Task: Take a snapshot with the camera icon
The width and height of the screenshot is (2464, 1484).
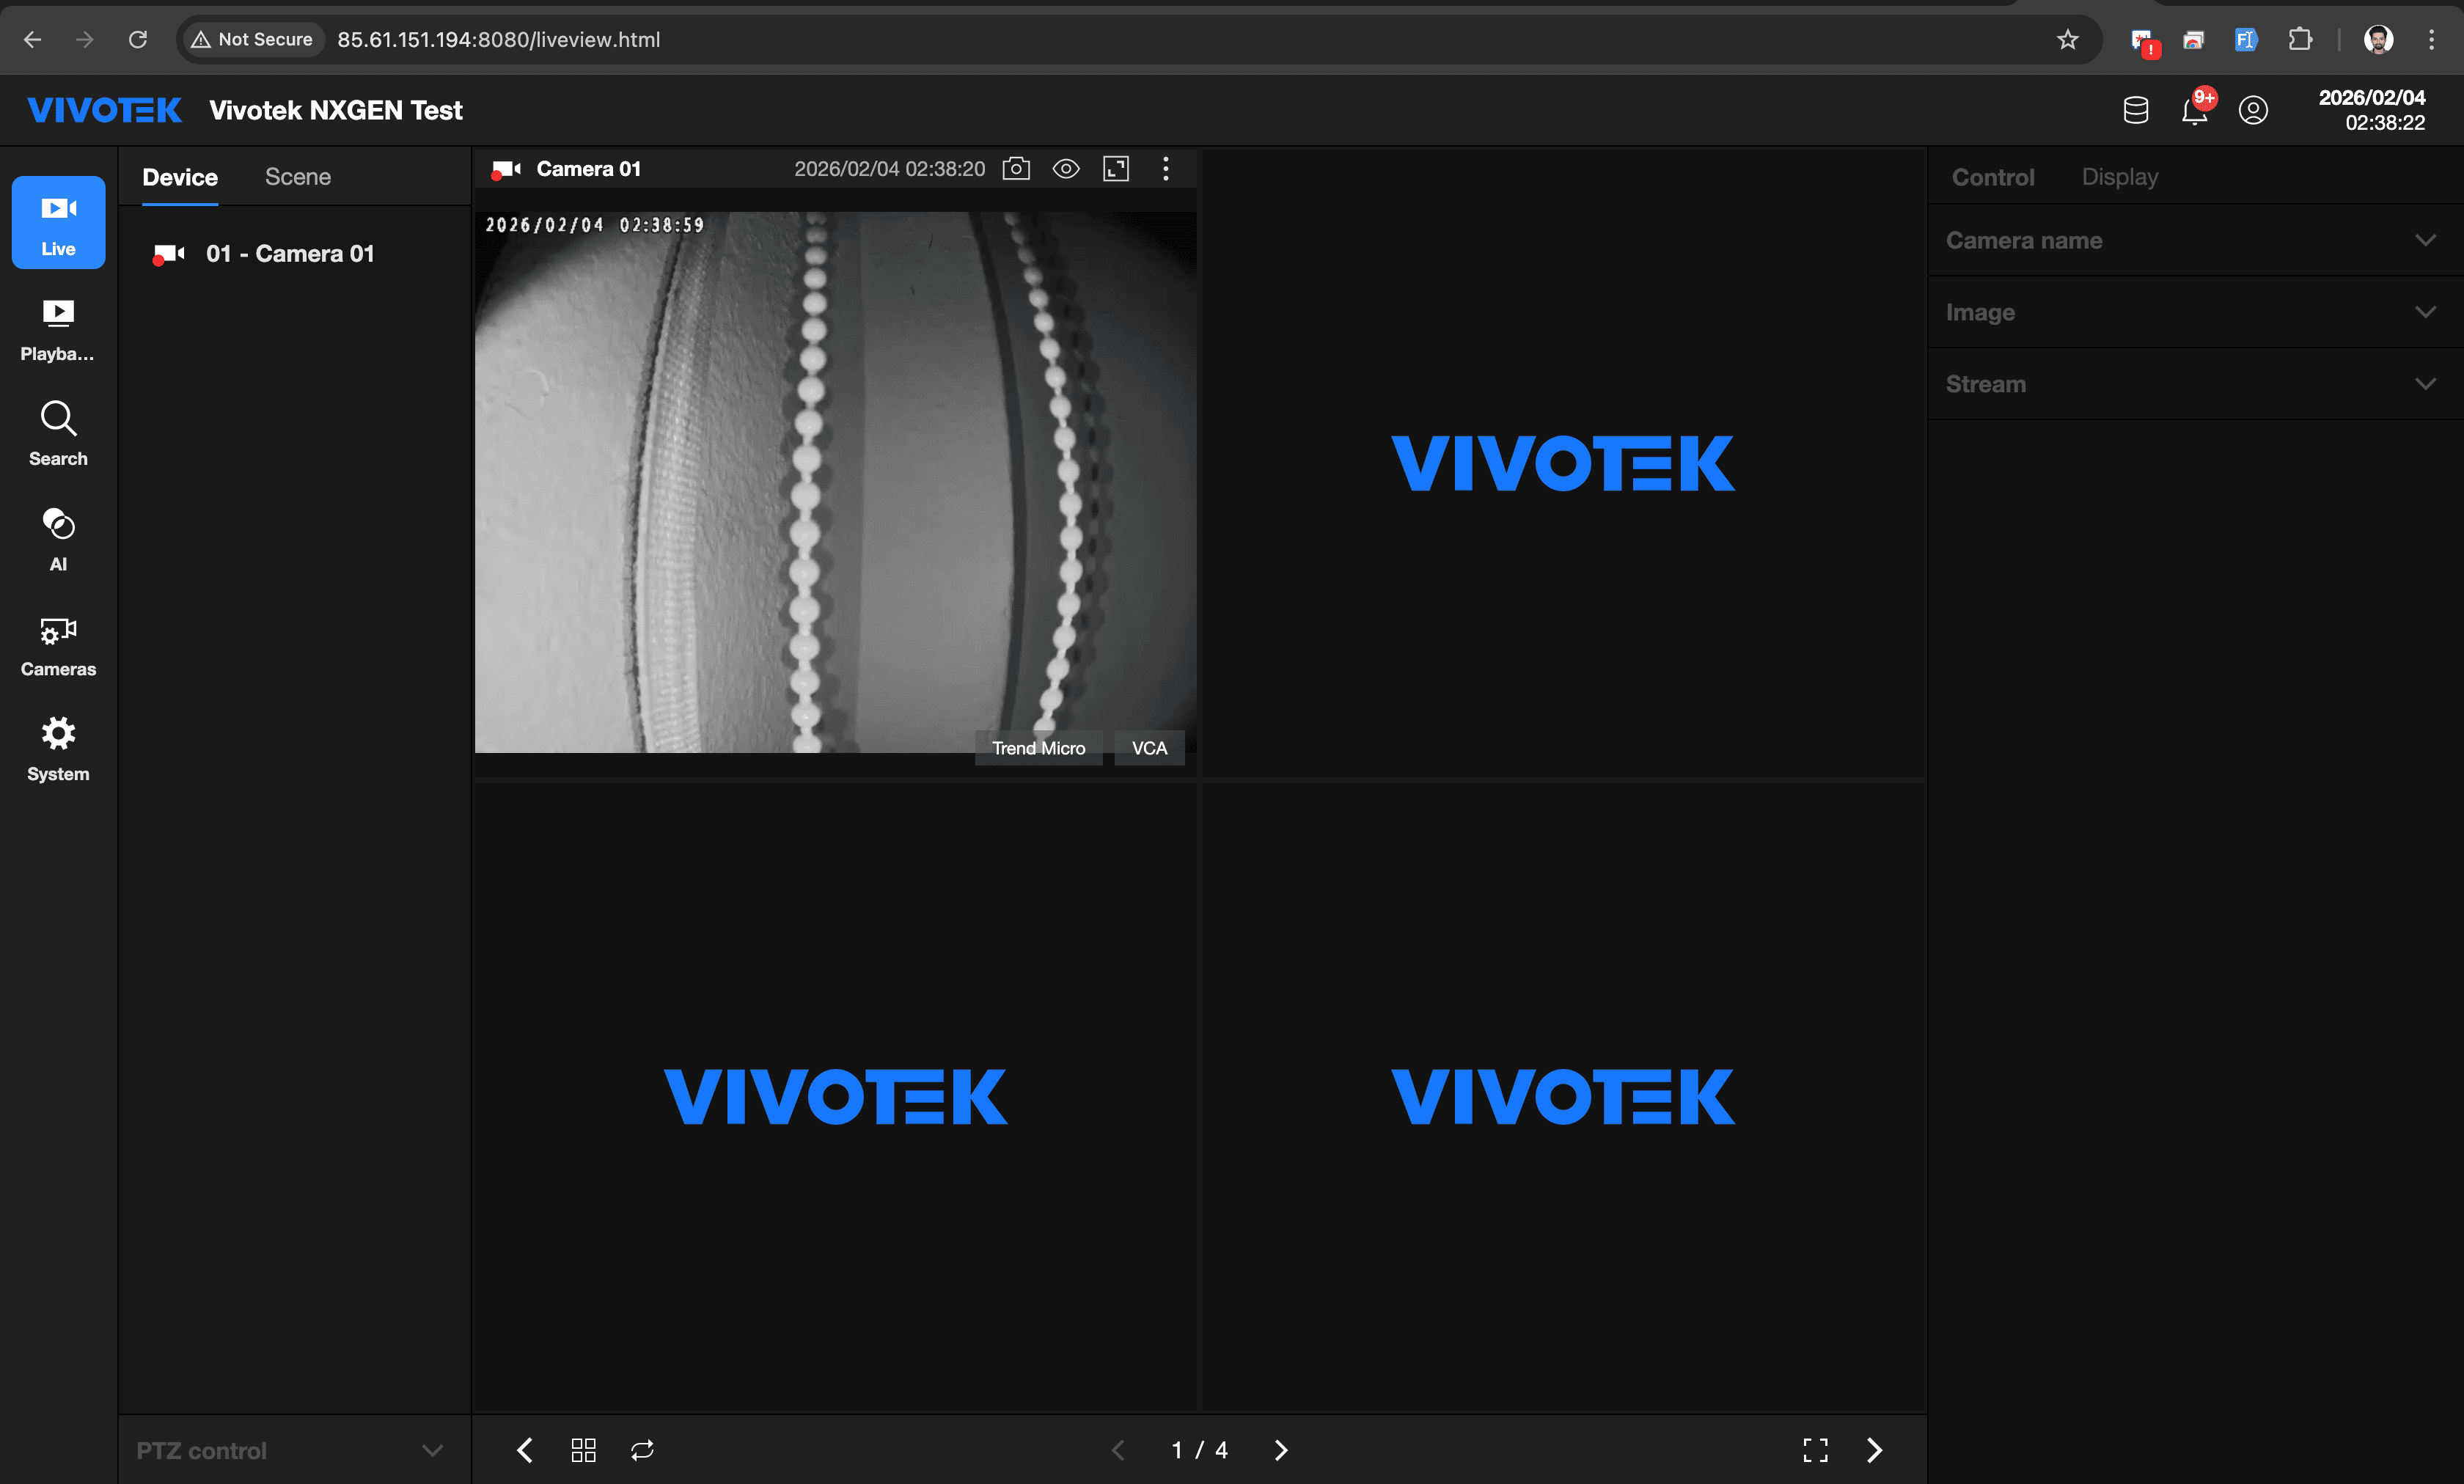Action: (1016, 169)
